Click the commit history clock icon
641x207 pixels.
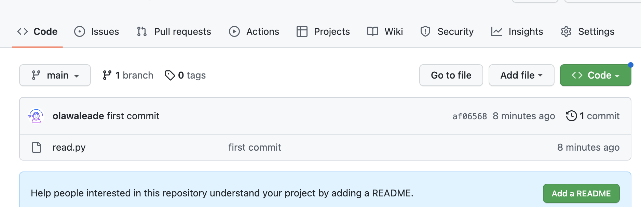(571, 116)
